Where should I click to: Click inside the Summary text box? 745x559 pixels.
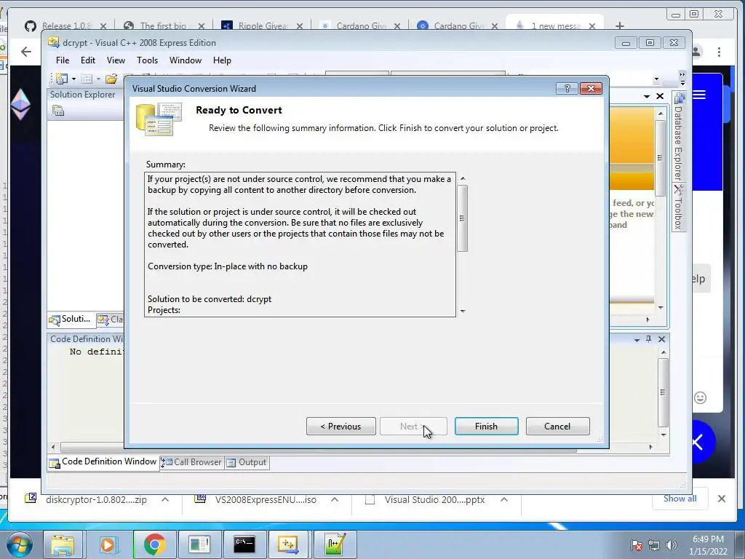[x=300, y=245]
